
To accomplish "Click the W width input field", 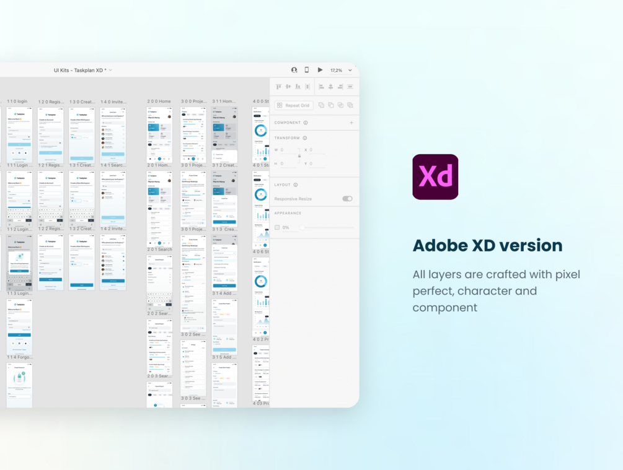I will click(289, 150).
